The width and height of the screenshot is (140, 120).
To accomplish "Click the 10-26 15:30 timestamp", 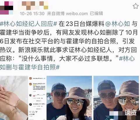I will click(x=32, y=13).
